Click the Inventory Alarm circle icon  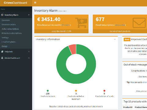coord(2,15)
